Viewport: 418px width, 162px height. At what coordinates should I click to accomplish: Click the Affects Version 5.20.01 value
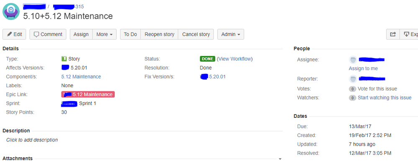coord(79,68)
